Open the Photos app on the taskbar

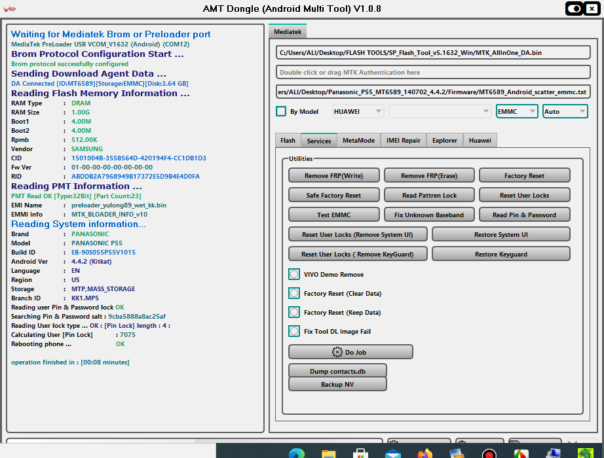457,453
